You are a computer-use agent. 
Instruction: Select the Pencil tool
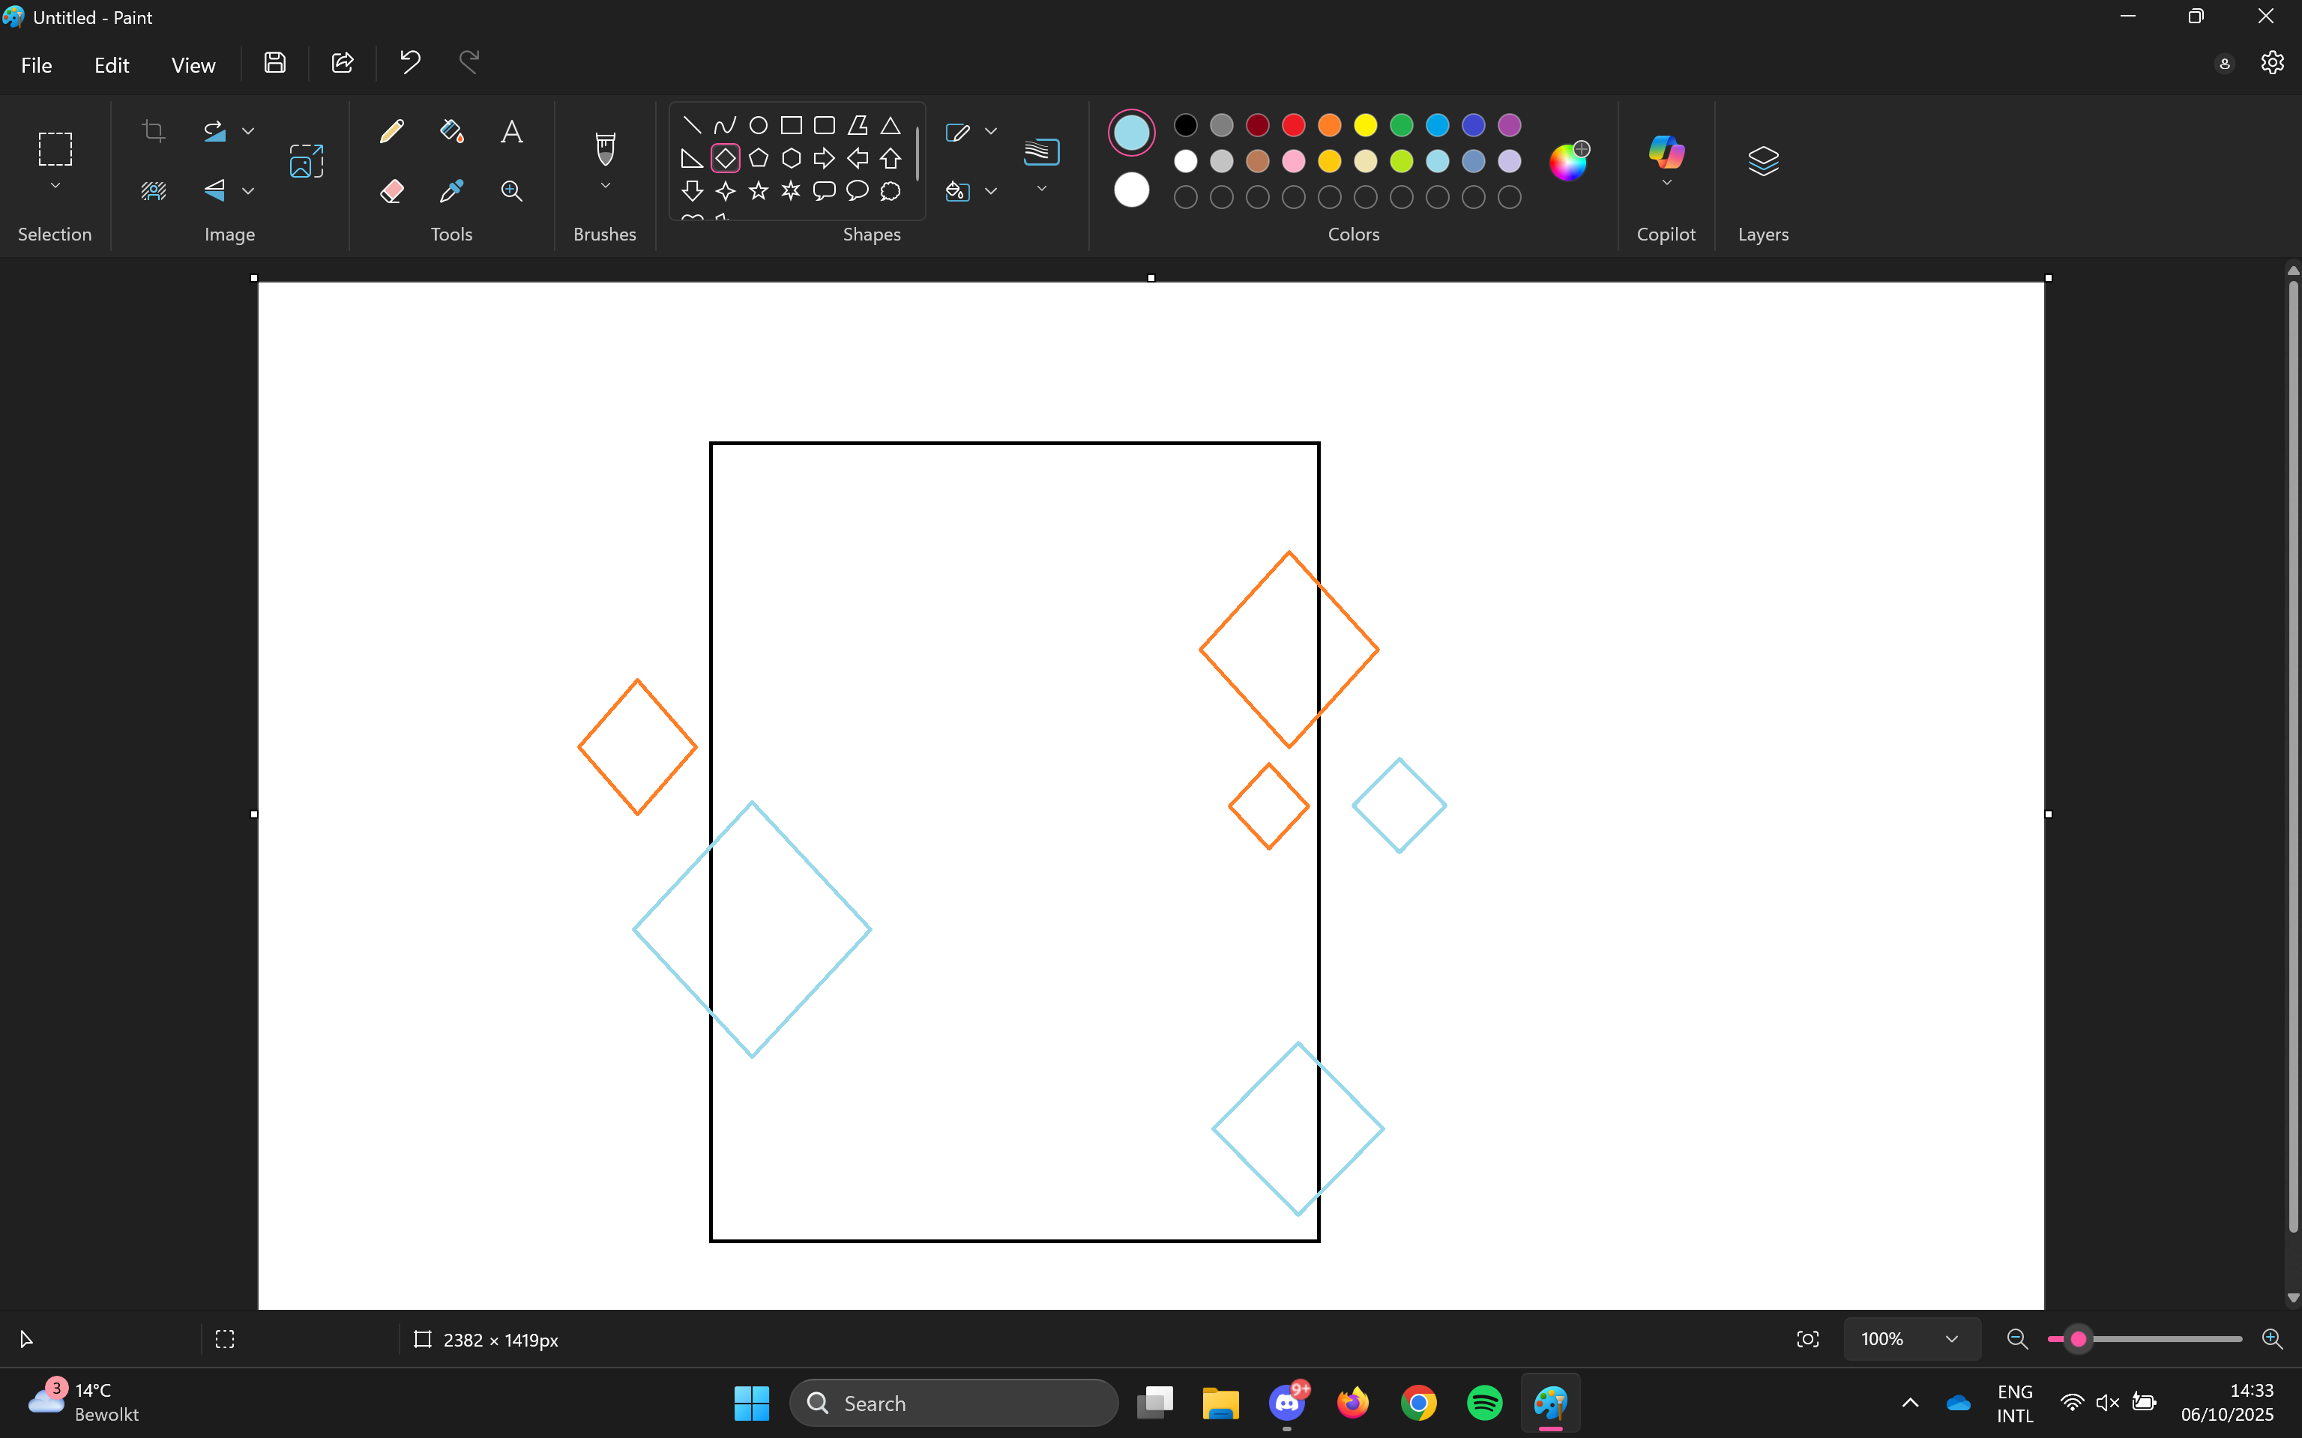tap(391, 131)
